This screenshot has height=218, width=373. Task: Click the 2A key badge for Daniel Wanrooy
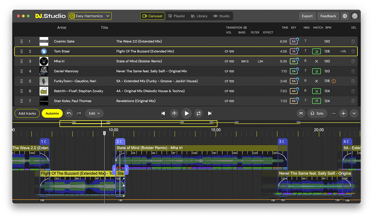point(294,71)
